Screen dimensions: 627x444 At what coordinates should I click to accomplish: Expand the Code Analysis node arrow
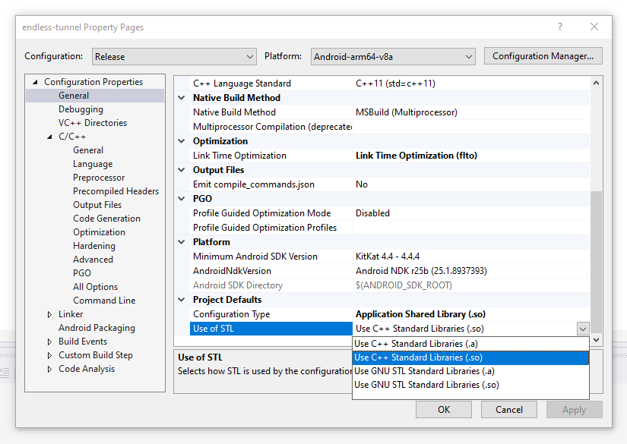pyautogui.click(x=49, y=369)
